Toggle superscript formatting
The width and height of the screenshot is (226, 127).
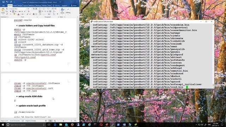click(25, 12)
